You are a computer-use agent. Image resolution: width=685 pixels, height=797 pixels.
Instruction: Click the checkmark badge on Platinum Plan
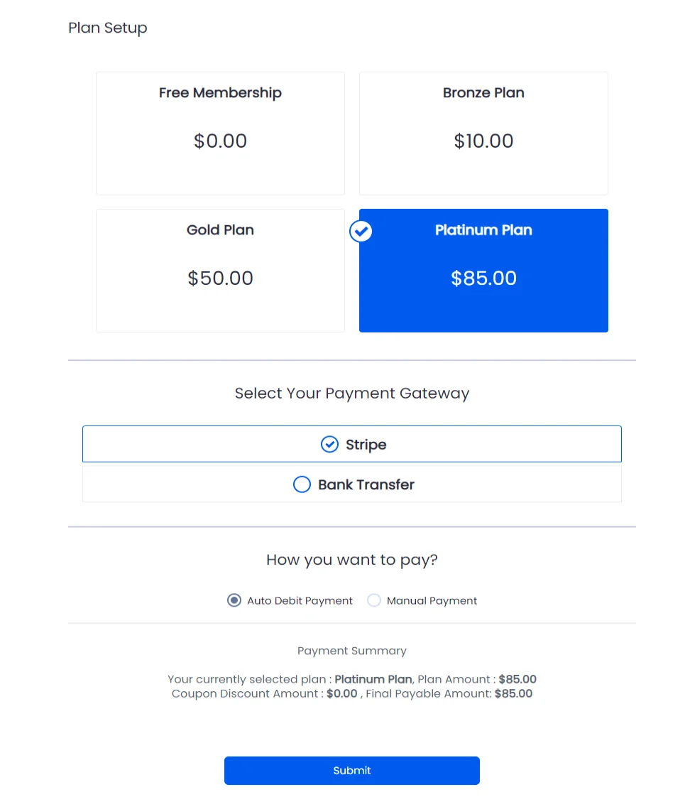point(361,232)
